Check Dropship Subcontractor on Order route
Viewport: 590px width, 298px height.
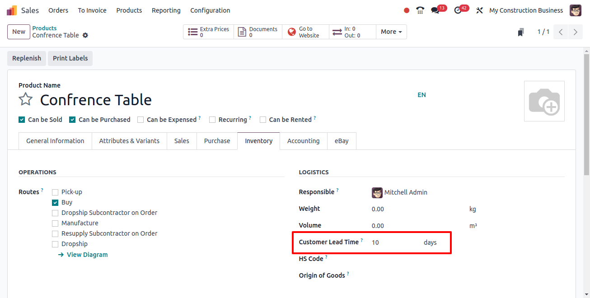coord(55,213)
